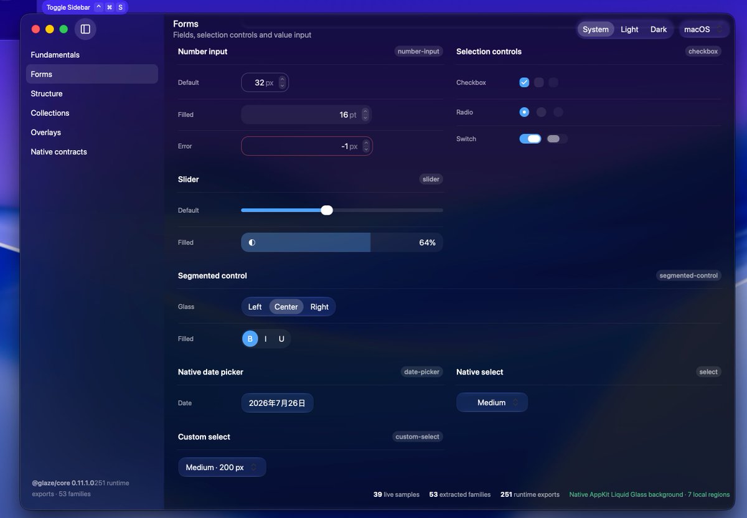Turn on the gray disabled-looking switch
747x518 pixels.
pos(557,139)
